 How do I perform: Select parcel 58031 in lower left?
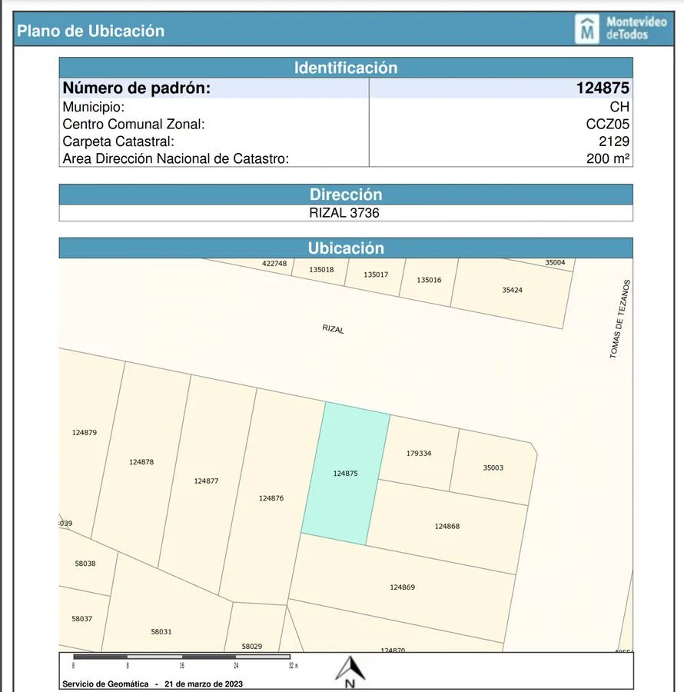pos(161,631)
